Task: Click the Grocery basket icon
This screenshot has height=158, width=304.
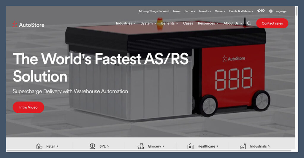Action: (141, 146)
